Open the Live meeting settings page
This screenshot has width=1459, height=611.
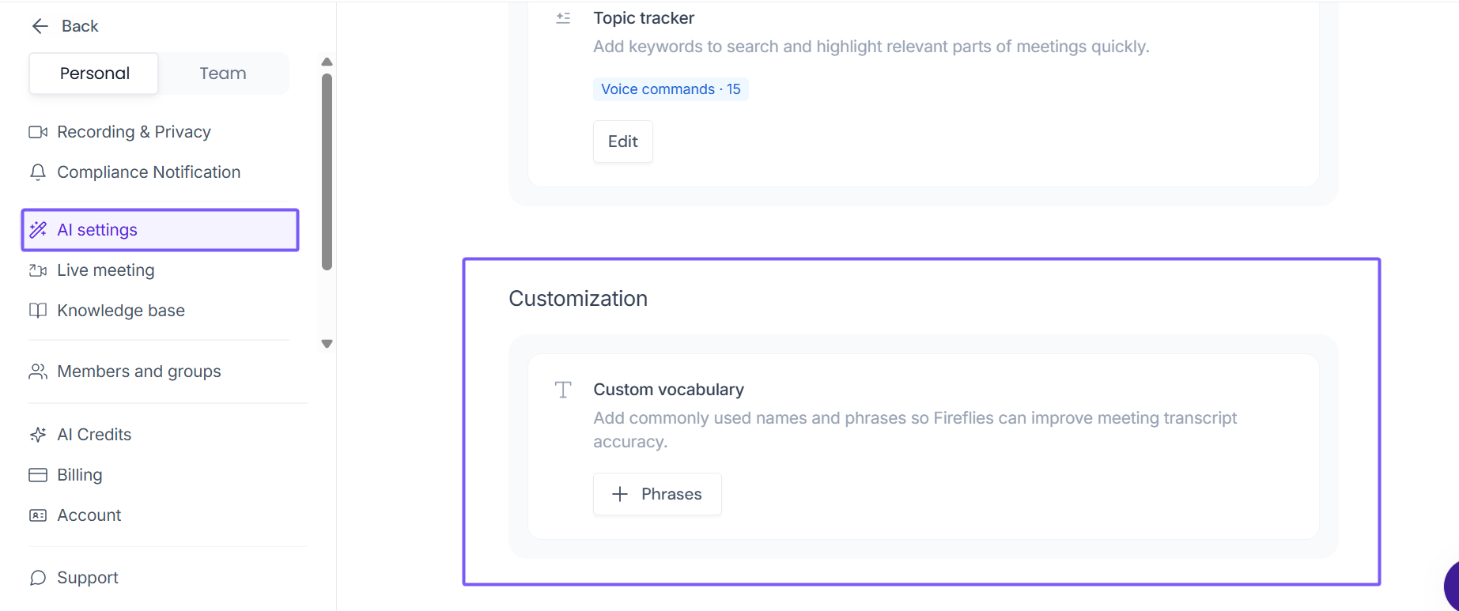(x=106, y=270)
